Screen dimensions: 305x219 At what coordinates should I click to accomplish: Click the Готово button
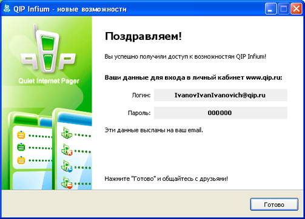coord(274,204)
